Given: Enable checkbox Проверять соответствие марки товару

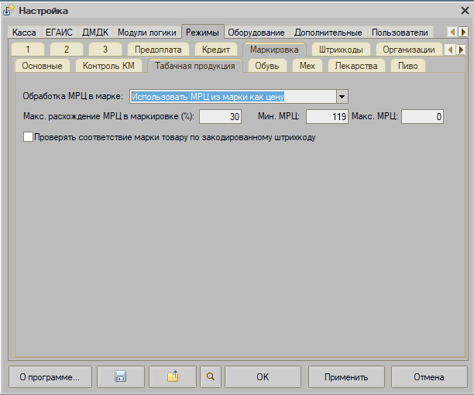Looking at the screenshot, I should [29, 137].
